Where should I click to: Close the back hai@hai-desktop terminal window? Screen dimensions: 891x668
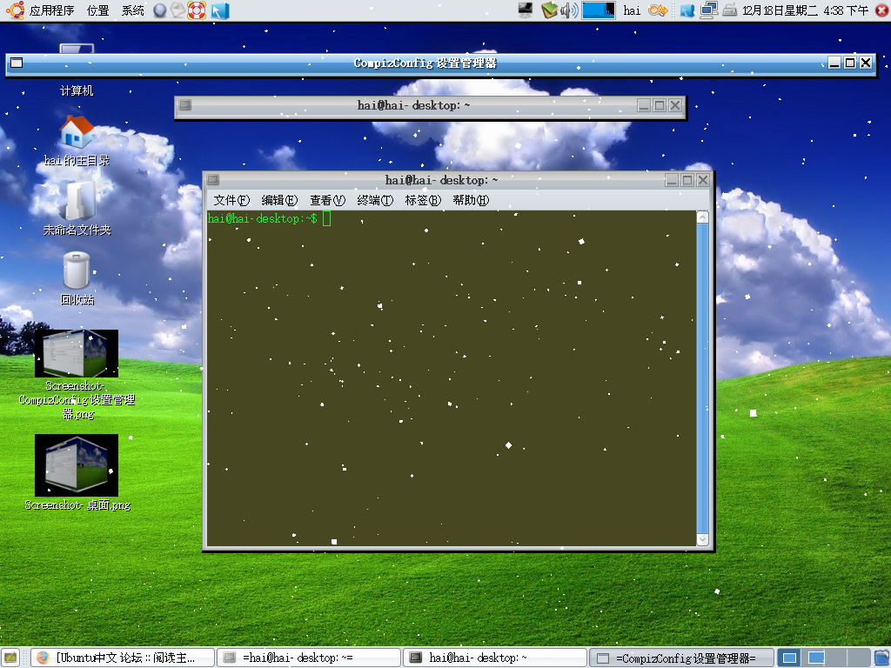coord(675,105)
